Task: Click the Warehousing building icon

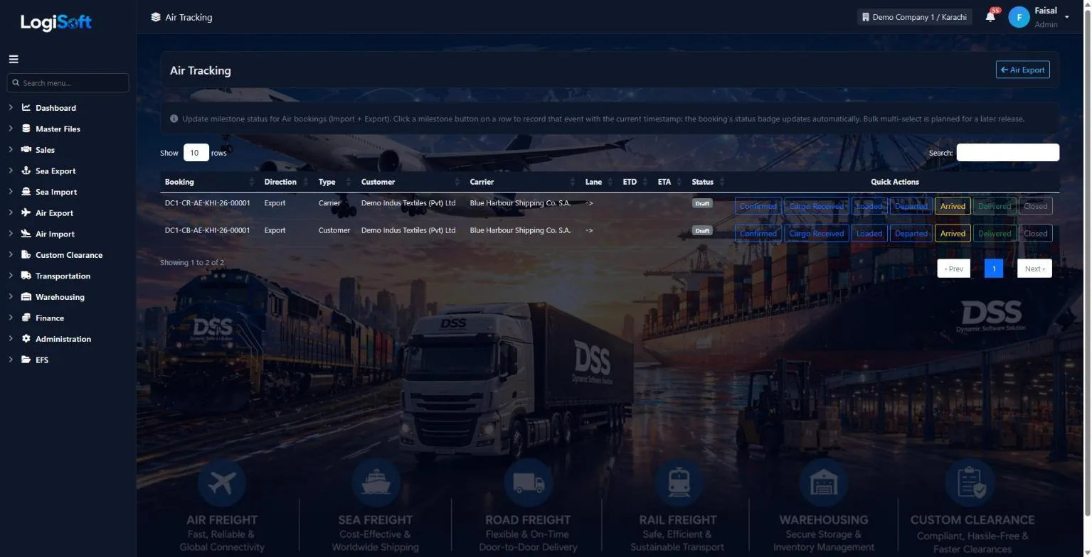Action: click(26, 297)
